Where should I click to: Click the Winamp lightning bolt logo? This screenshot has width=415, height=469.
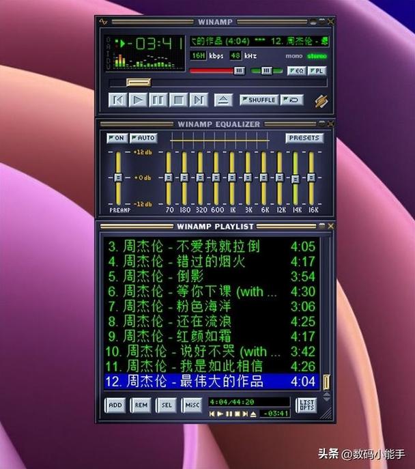coord(321,102)
